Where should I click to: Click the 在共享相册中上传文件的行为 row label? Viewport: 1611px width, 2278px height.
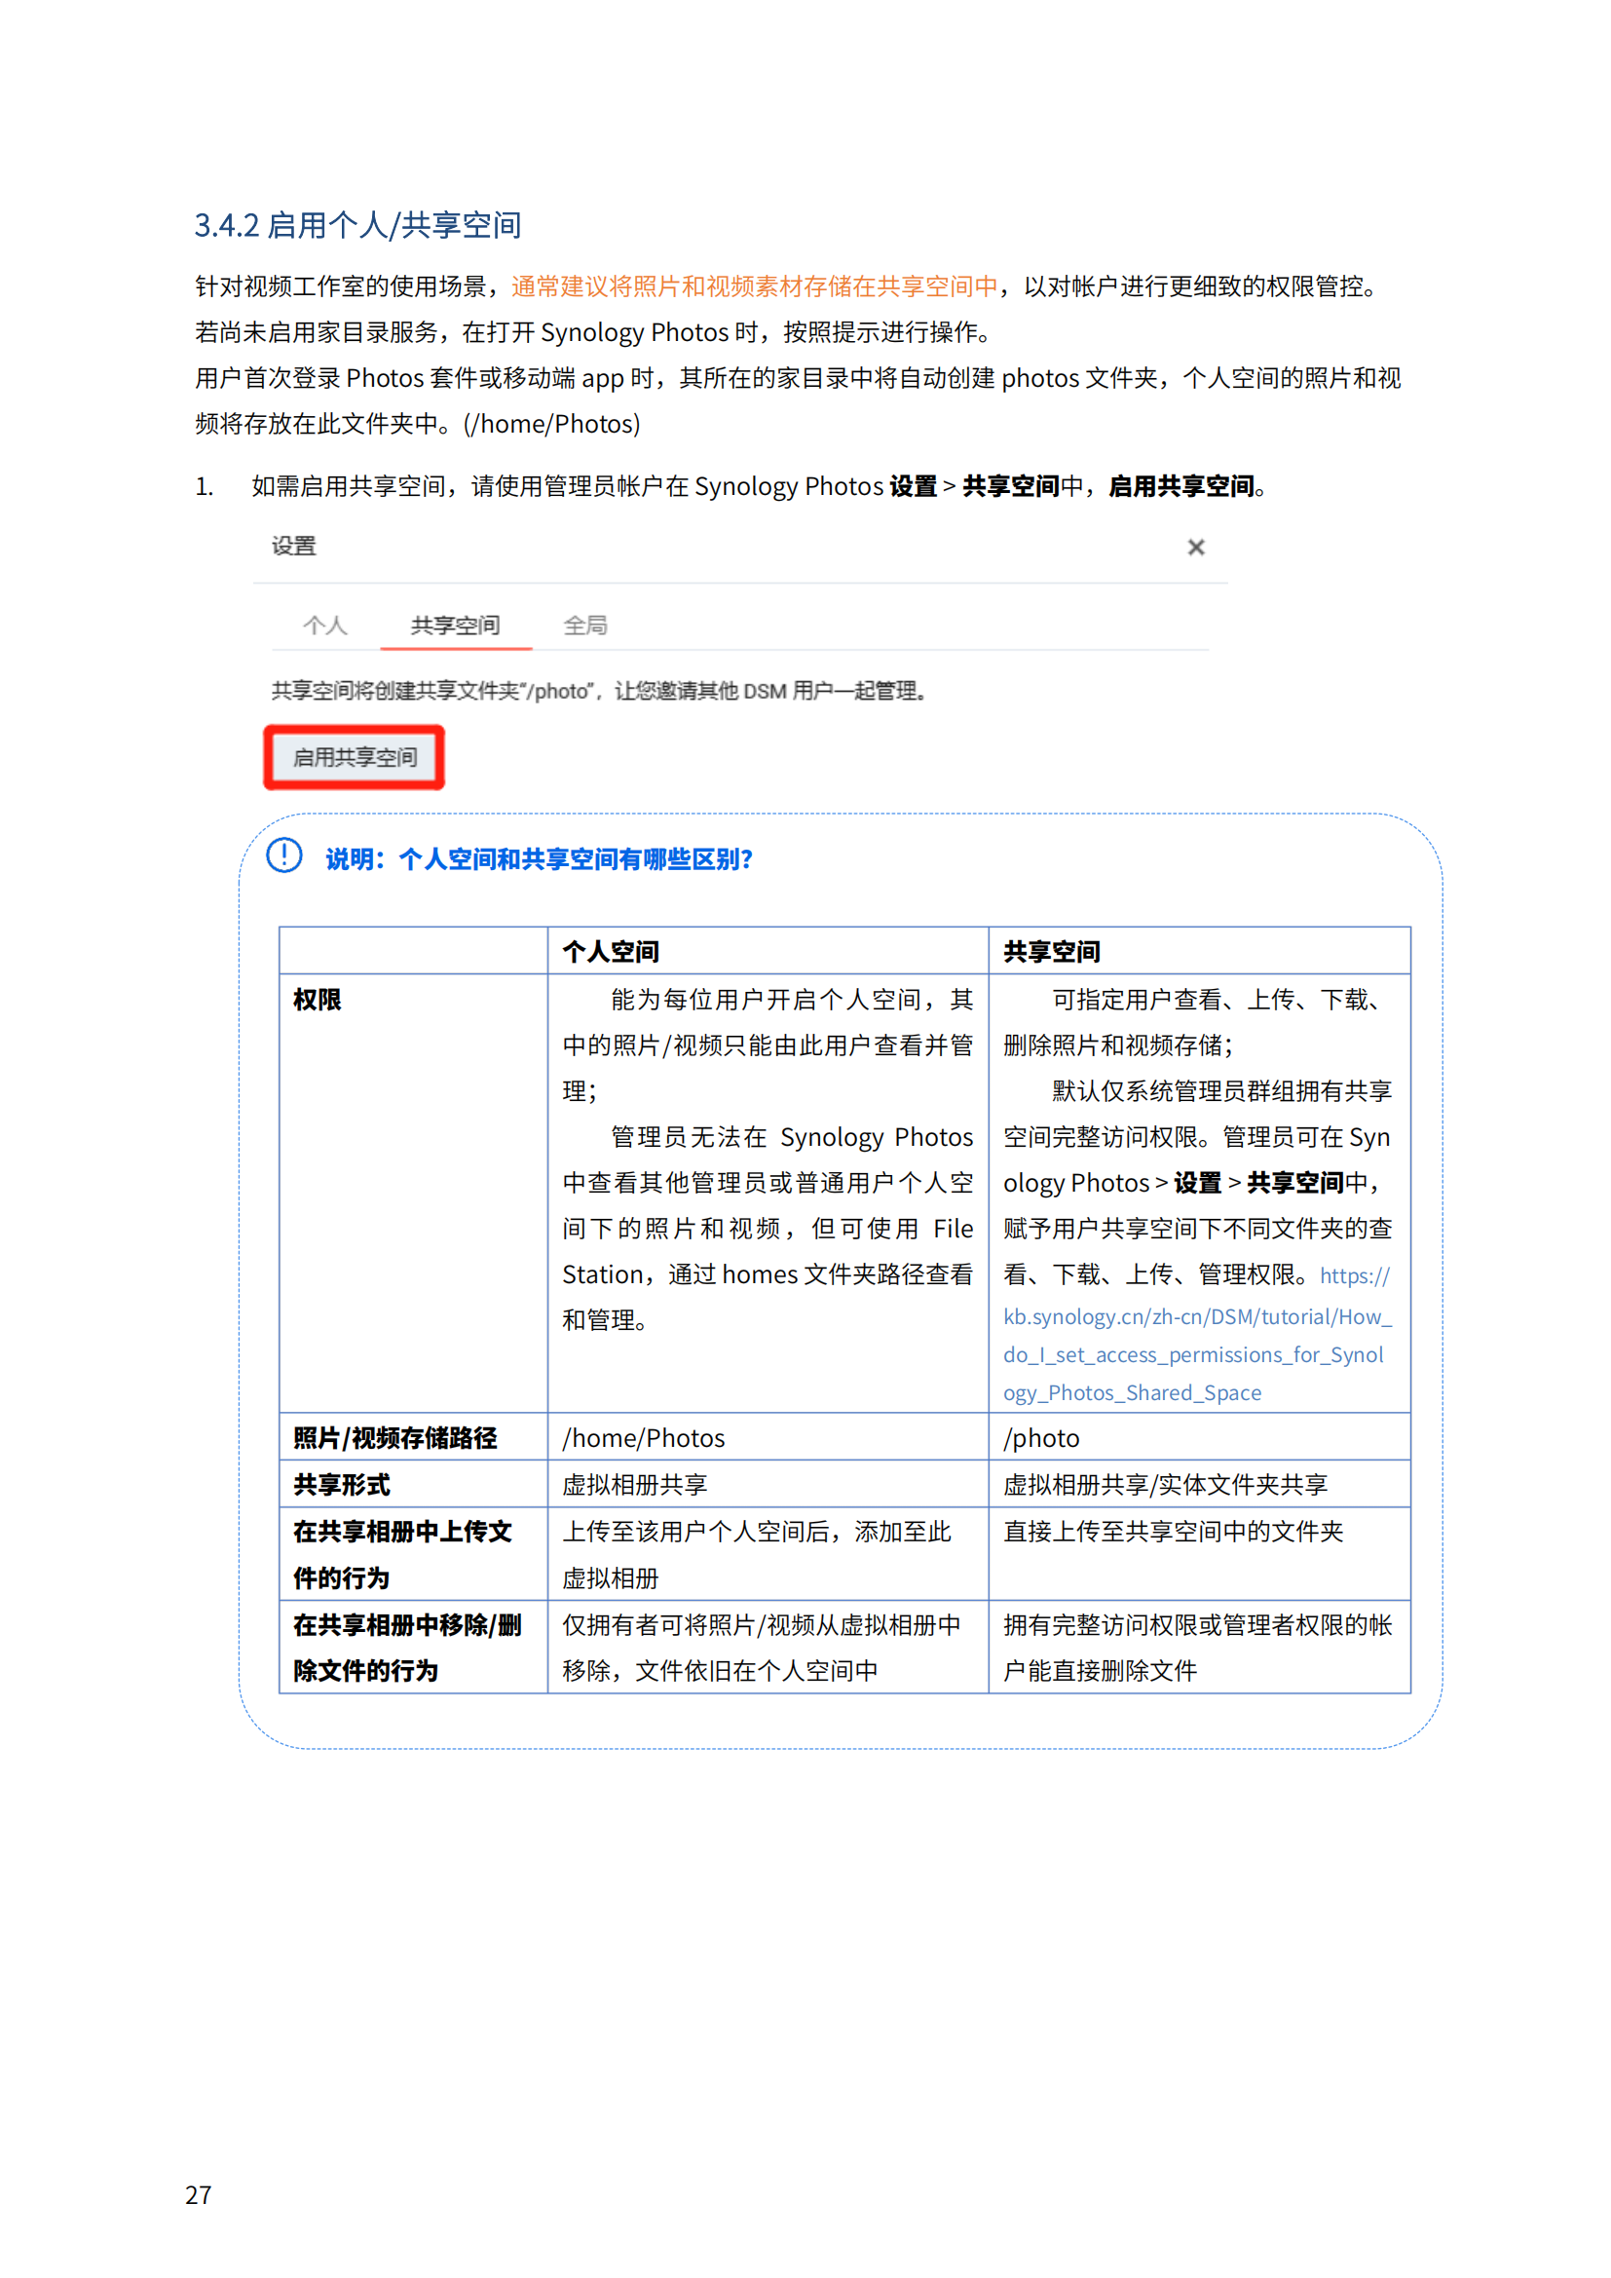pyautogui.click(x=401, y=1554)
